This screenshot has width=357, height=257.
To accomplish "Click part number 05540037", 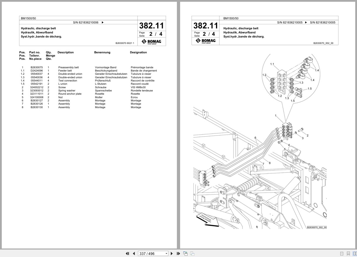I will tap(37, 74).
